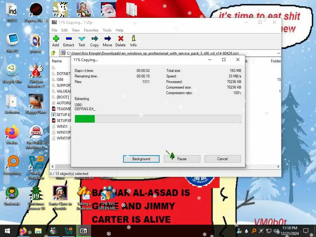Select the Chicken Invaders 2 shortcut

(x=36, y=76)
